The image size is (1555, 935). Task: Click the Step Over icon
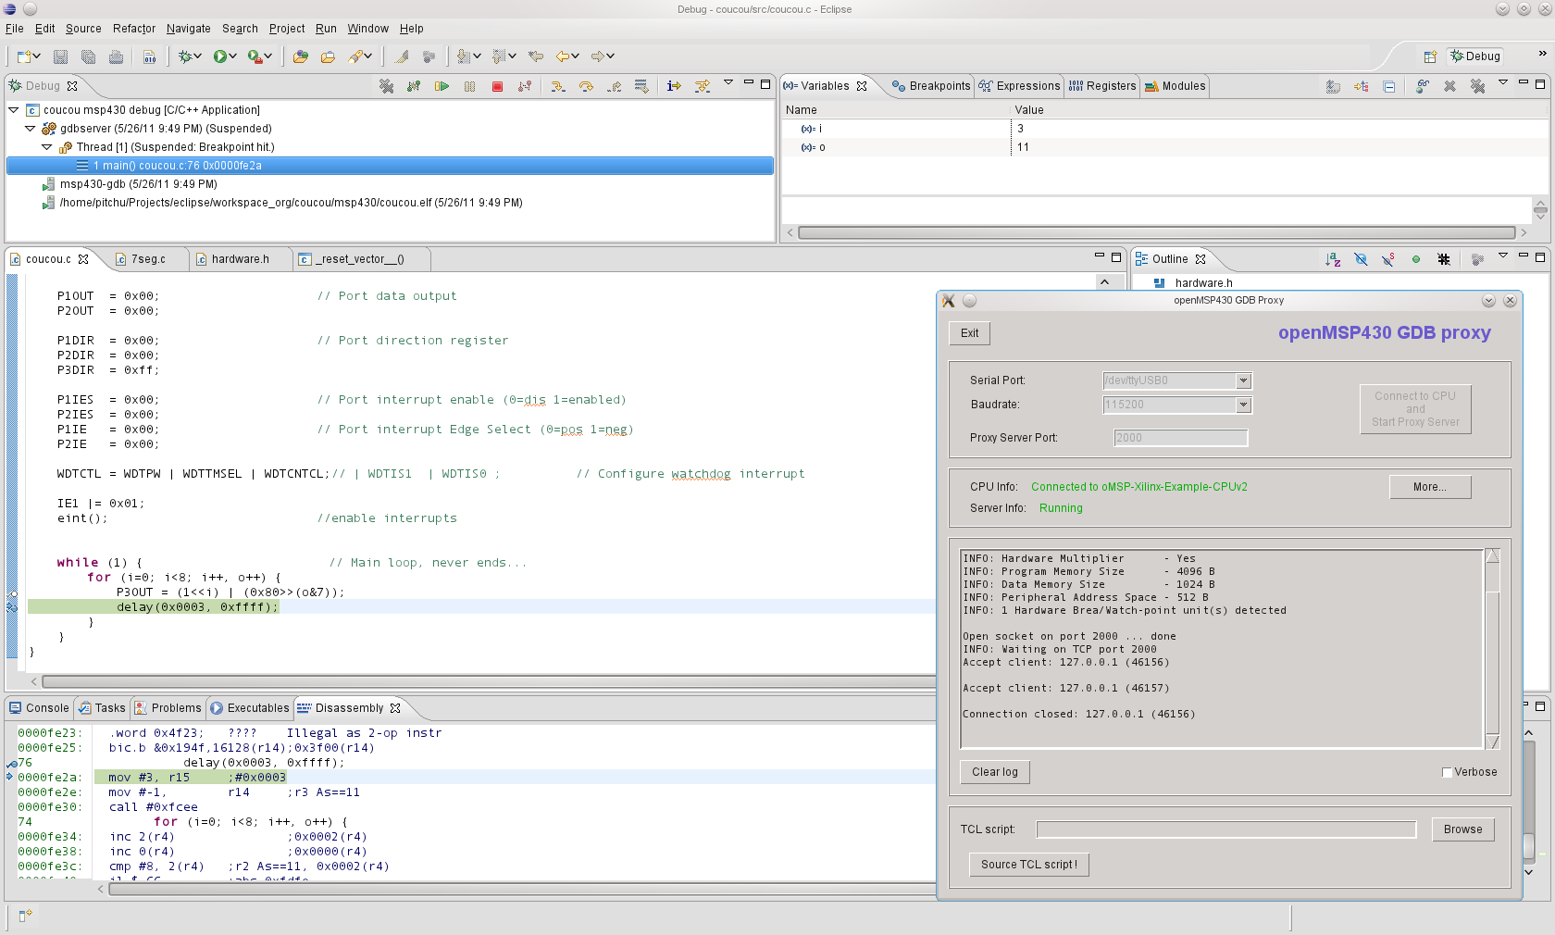(586, 86)
